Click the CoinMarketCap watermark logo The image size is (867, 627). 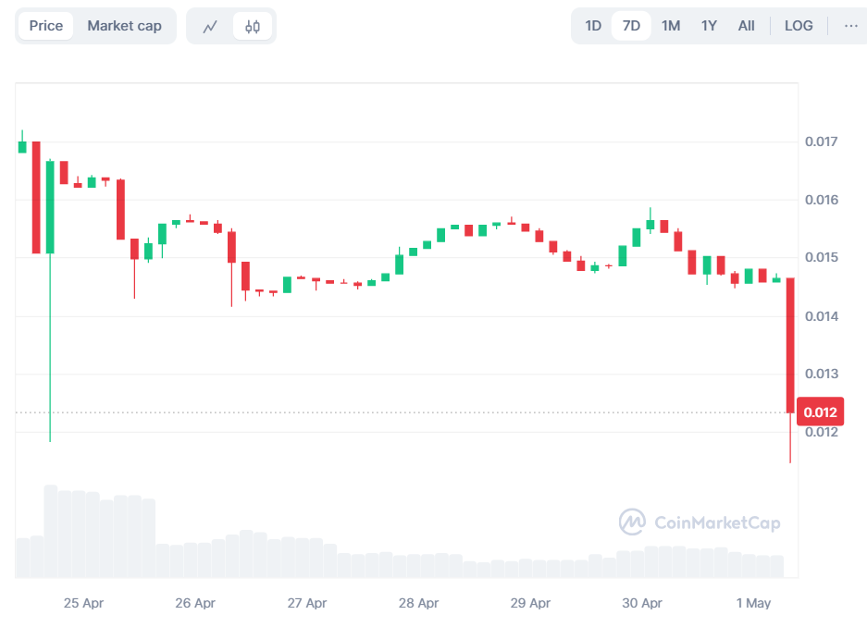[x=700, y=522]
